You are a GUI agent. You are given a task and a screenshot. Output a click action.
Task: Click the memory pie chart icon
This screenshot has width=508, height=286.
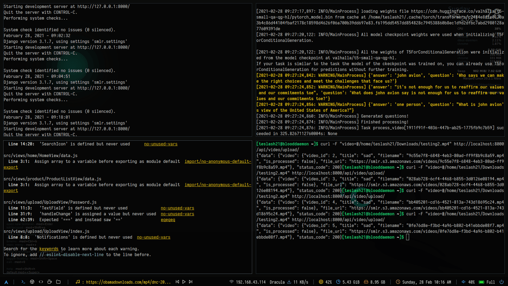(x=338, y=282)
